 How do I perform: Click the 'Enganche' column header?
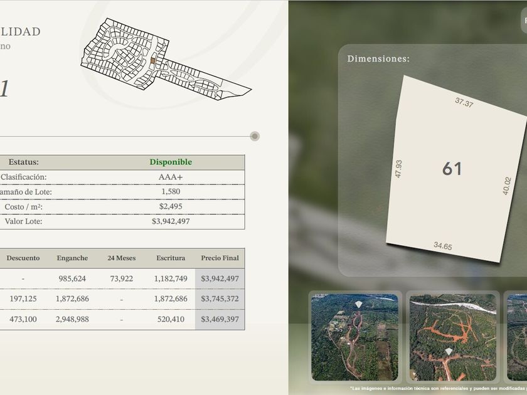tap(72, 258)
